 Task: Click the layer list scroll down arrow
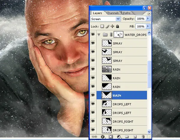coord(149,132)
